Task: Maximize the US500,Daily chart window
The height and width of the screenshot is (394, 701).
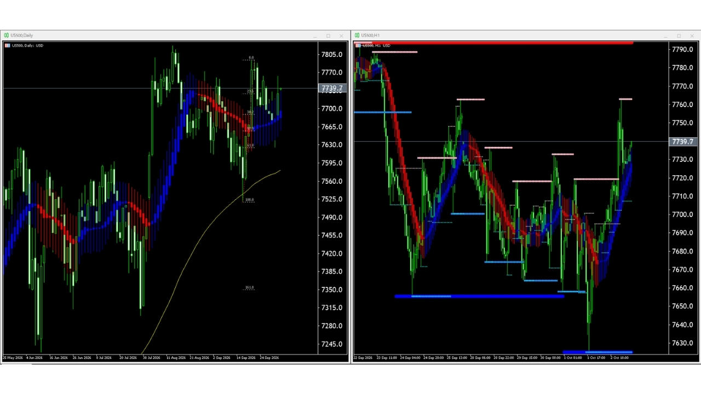Action: (x=328, y=36)
